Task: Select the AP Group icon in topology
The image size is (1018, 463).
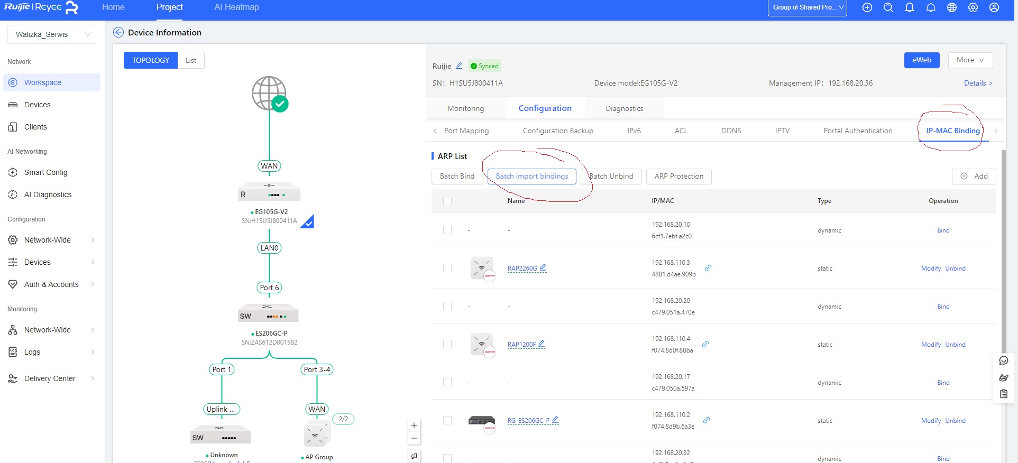Action: tap(317, 434)
